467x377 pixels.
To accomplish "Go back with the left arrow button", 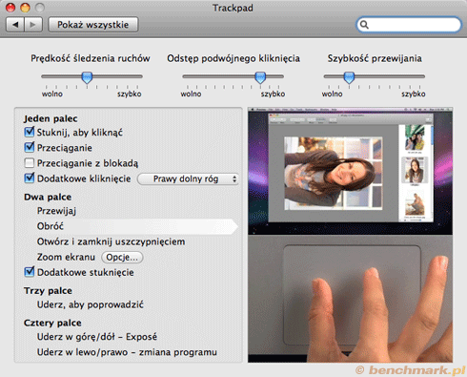I will [x=15, y=25].
